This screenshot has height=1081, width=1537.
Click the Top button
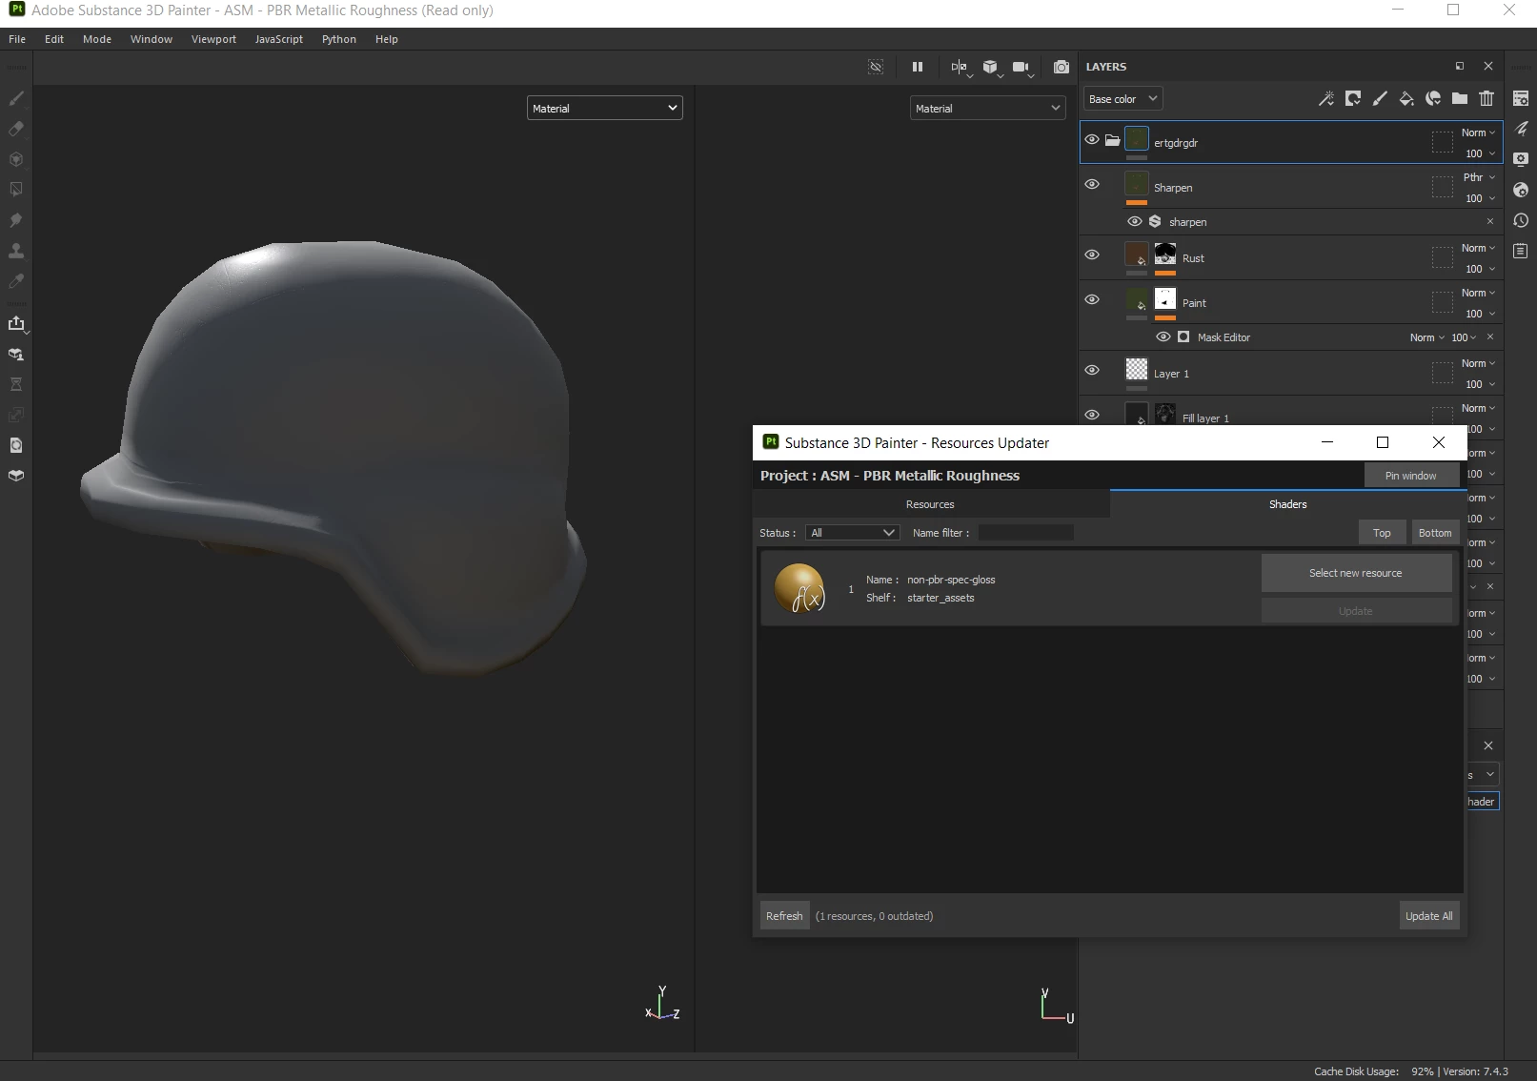click(1382, 533)
